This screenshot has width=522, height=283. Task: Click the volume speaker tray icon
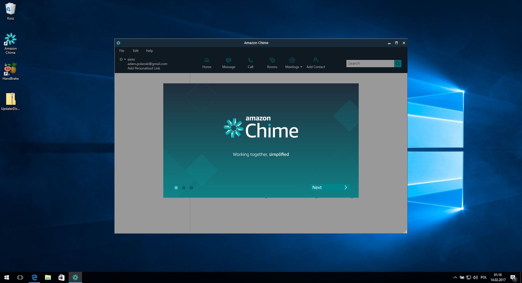[475, 277]
